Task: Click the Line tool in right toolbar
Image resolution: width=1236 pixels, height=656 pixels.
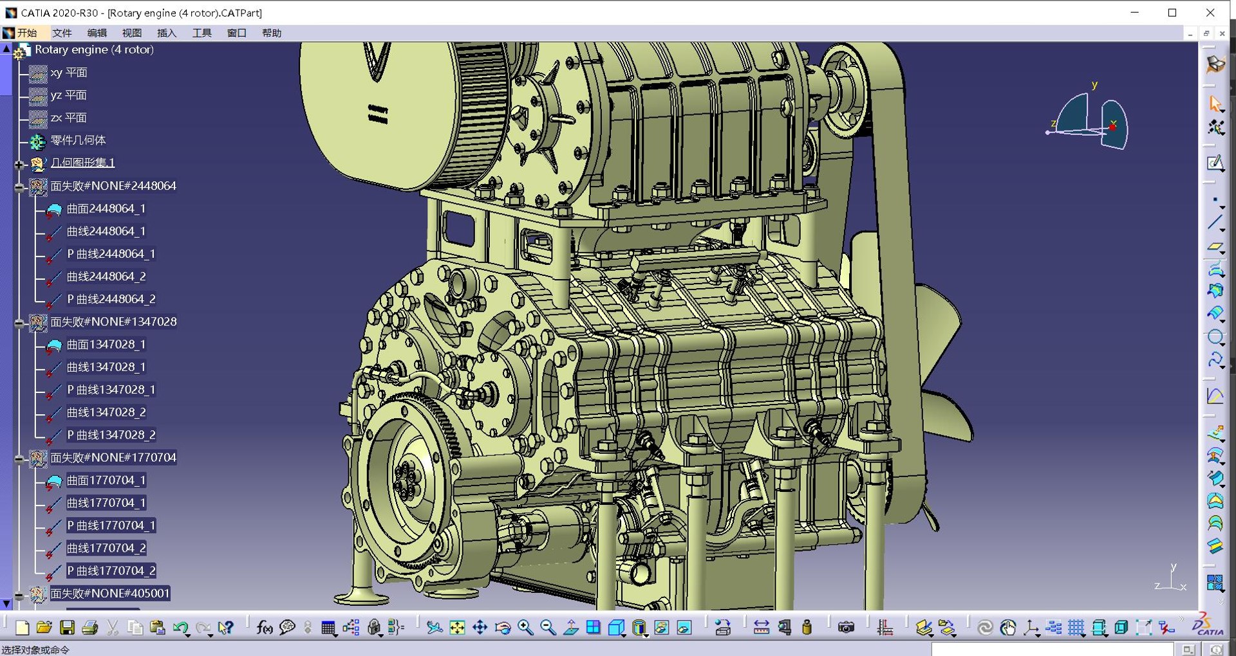Action: 1215,223
